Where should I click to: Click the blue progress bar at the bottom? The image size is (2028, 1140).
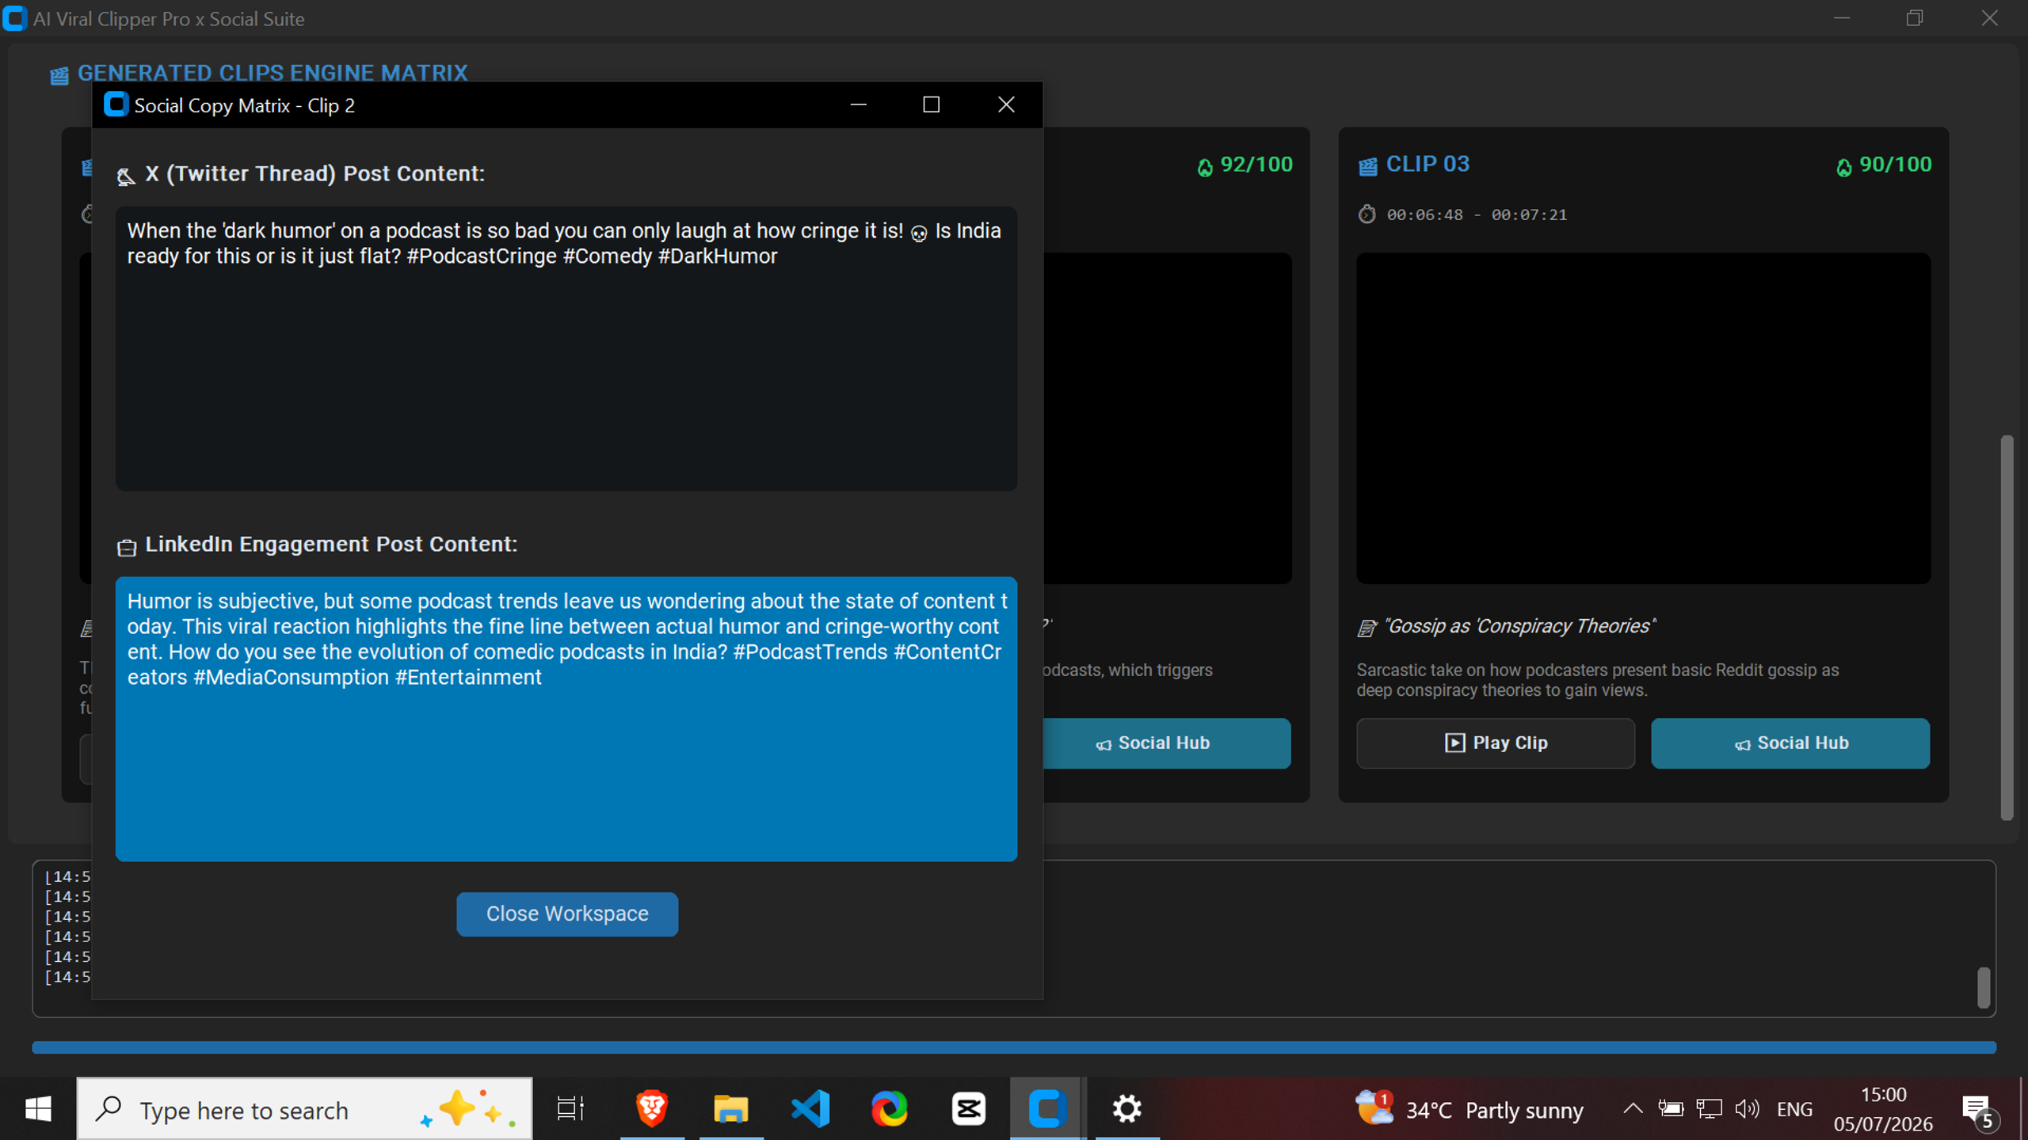click(1014, 1047)
